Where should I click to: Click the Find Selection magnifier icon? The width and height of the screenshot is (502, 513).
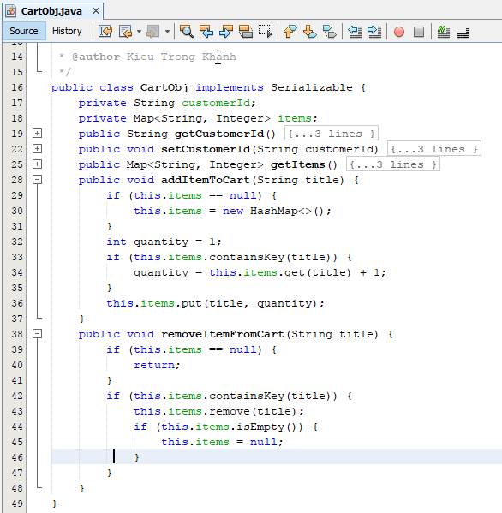pos(187,32)
